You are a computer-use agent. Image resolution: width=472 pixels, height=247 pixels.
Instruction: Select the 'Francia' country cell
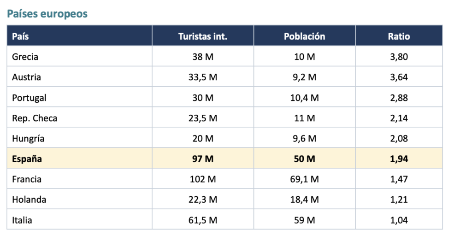click(x=79, y=179)
